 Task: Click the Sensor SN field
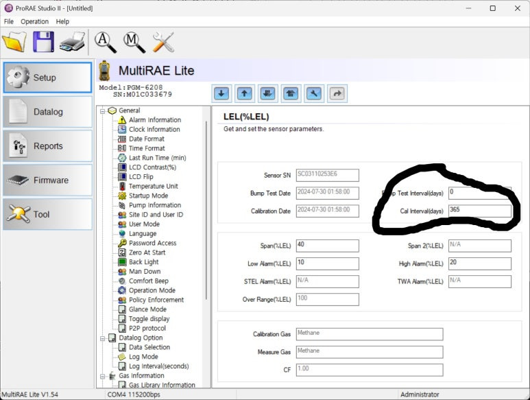(x=328, y=175)
